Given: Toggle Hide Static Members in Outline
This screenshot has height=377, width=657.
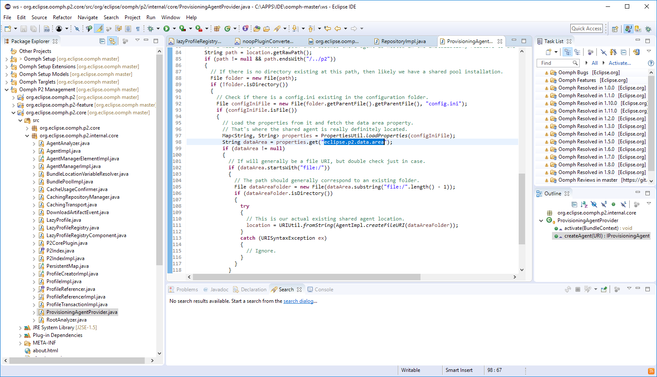Looking at the screenshot, I should (604, 204).
